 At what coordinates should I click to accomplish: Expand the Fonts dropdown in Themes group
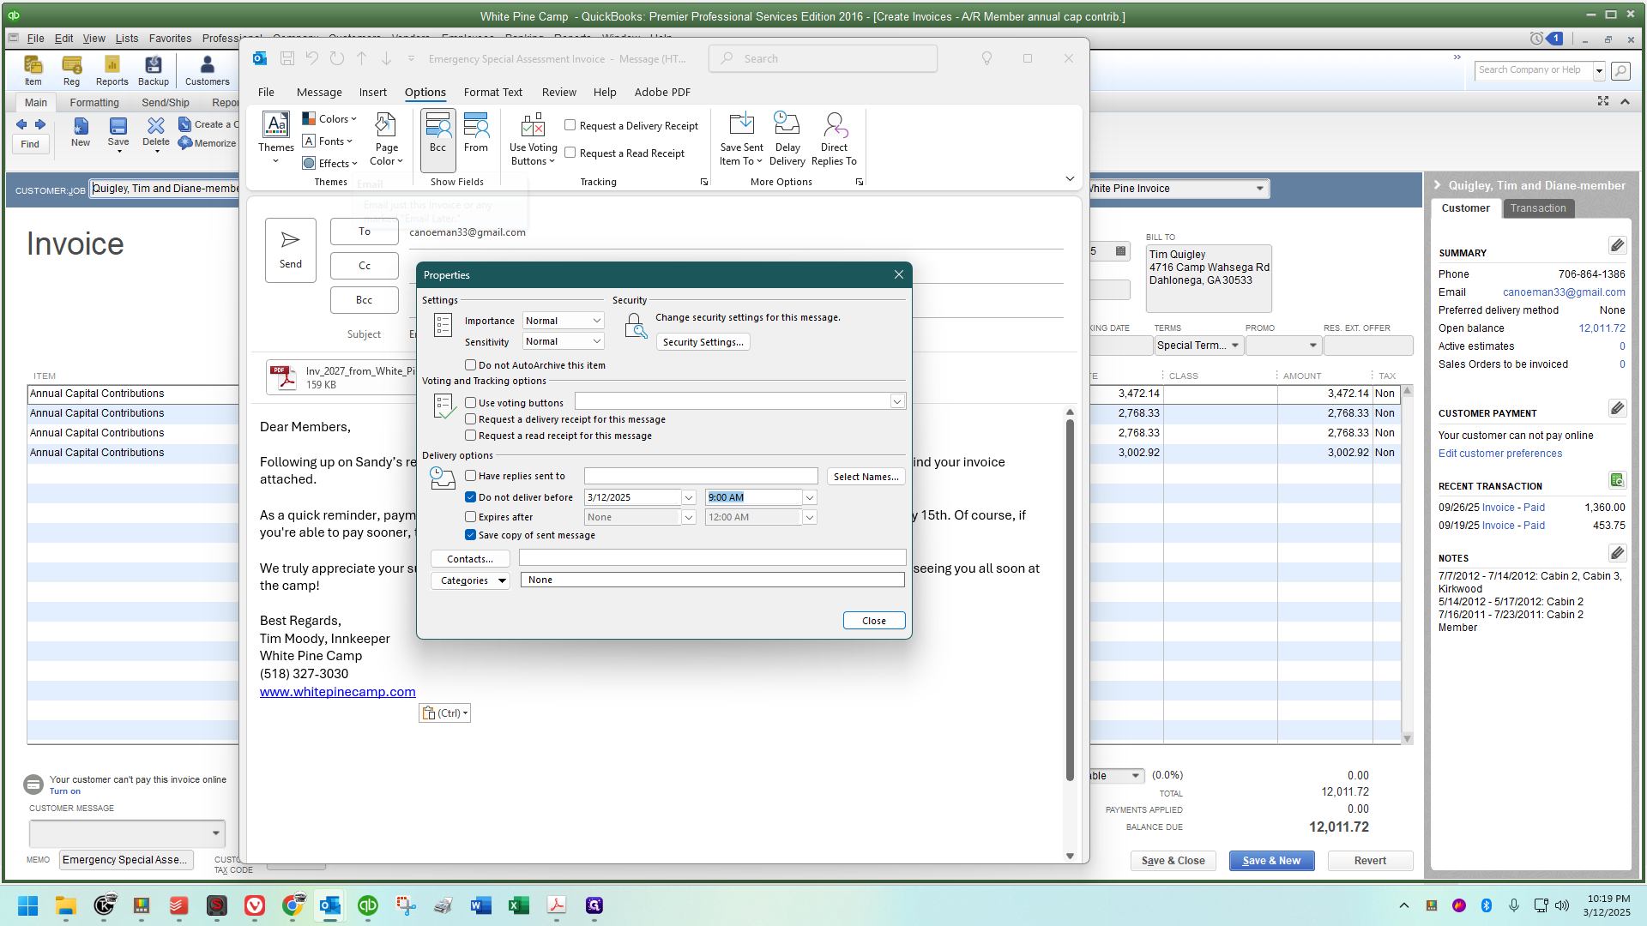point(328,141)
